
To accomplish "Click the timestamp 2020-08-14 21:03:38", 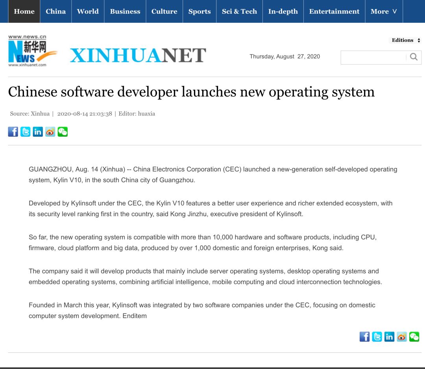I will coord(85,114).
